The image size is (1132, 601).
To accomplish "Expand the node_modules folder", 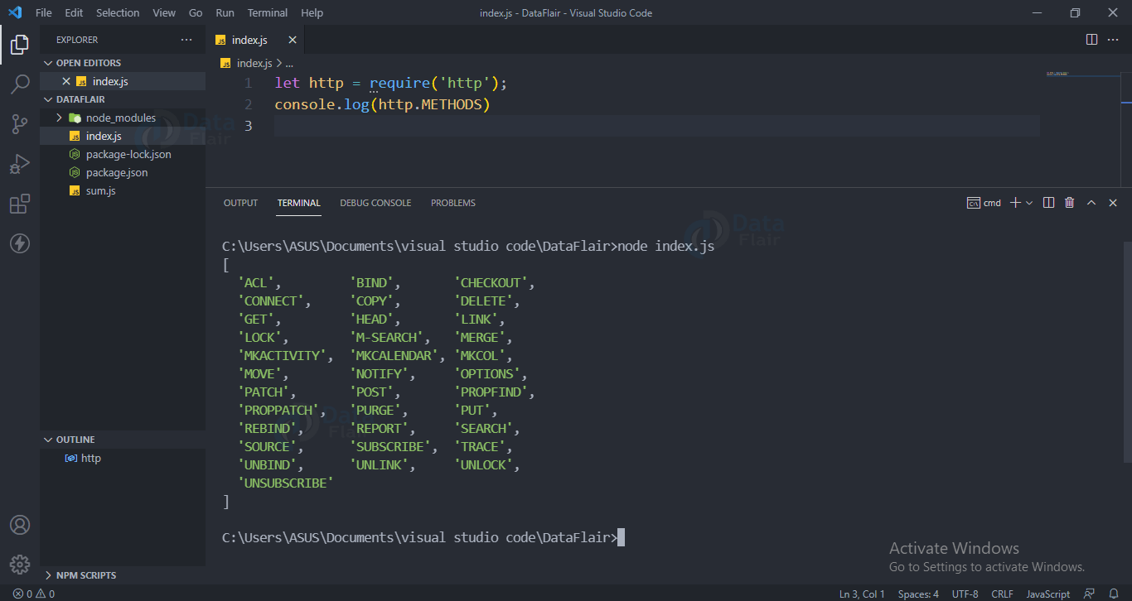I will pyautogui.click(x=58, y=117).
